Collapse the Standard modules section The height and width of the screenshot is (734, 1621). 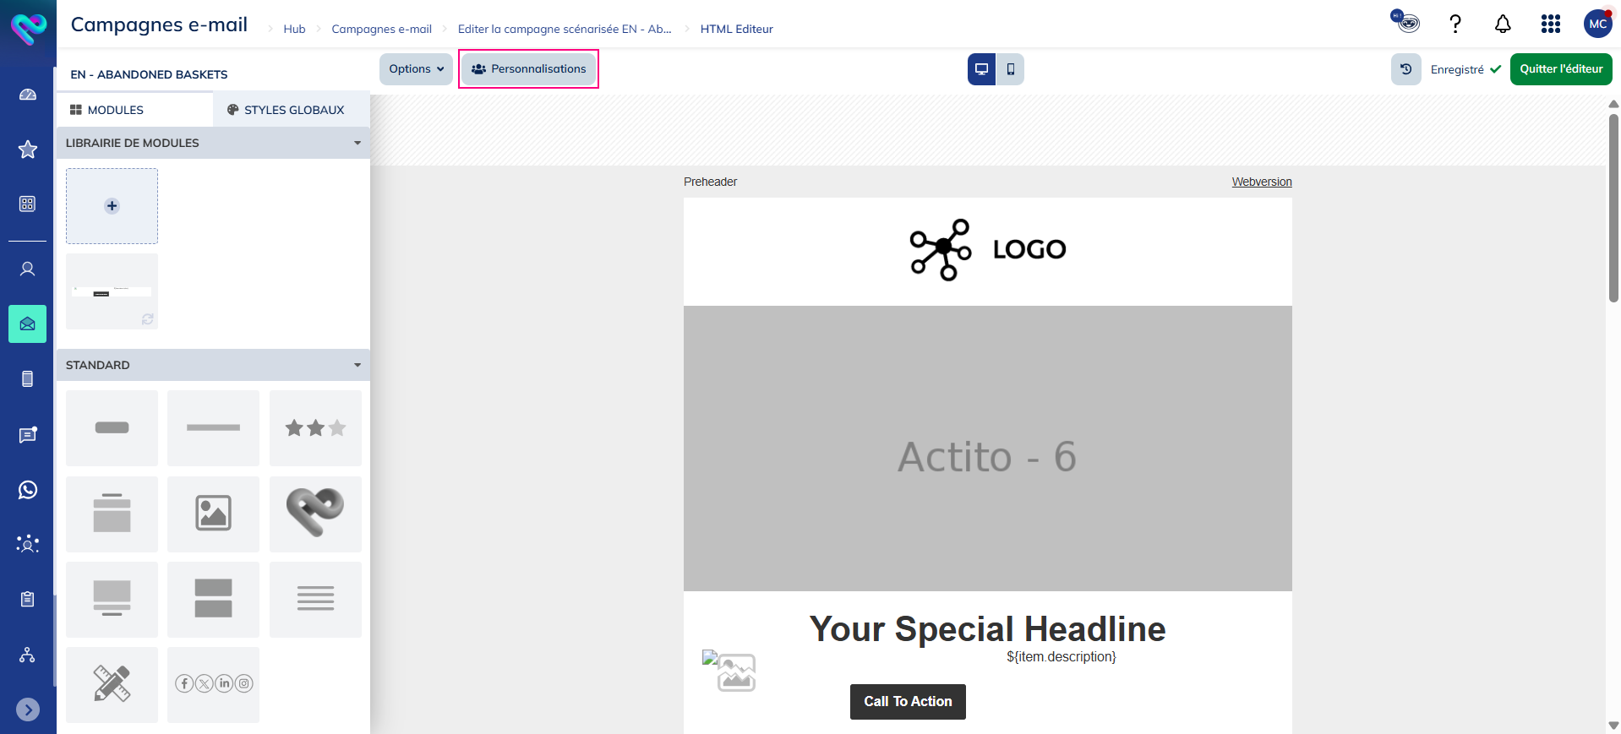coord(357,365)
